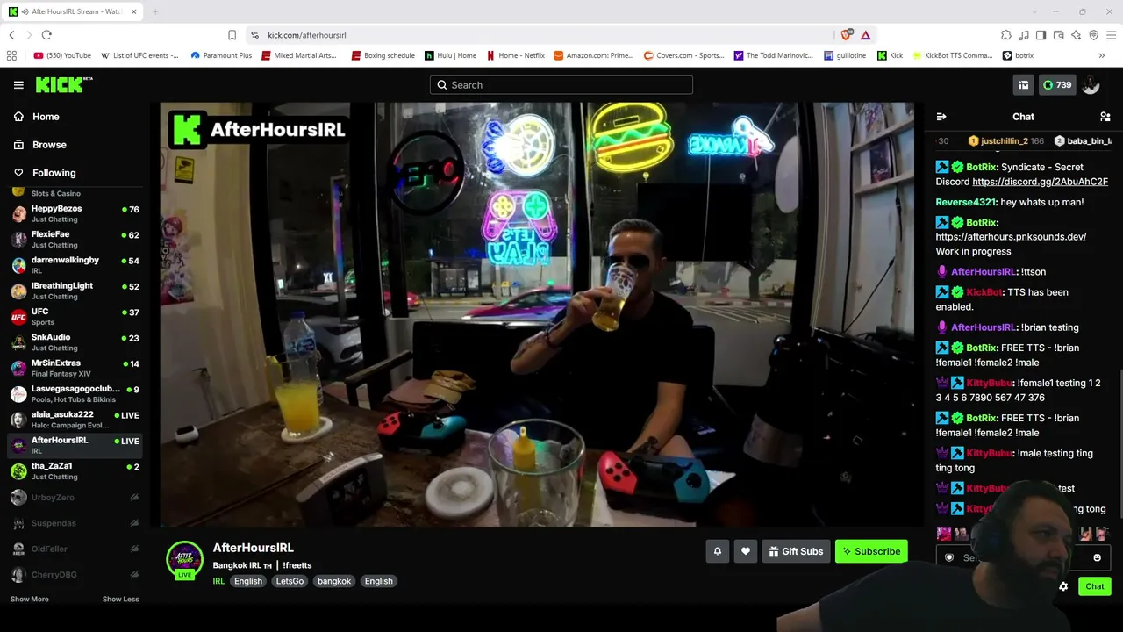Viewport: 1123px width, 632px height.
Task: Open the user profile avatar menu
Action: 1091,85
